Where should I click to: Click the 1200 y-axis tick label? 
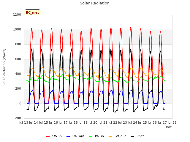[17, 14]
